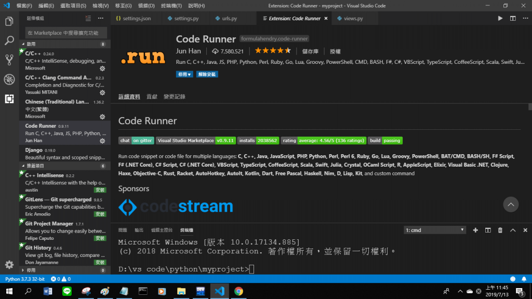Image resolution: width=532 pixels, height=299 pixels.
Task: Kill terminal with trash icon
Action: point(500,230)
